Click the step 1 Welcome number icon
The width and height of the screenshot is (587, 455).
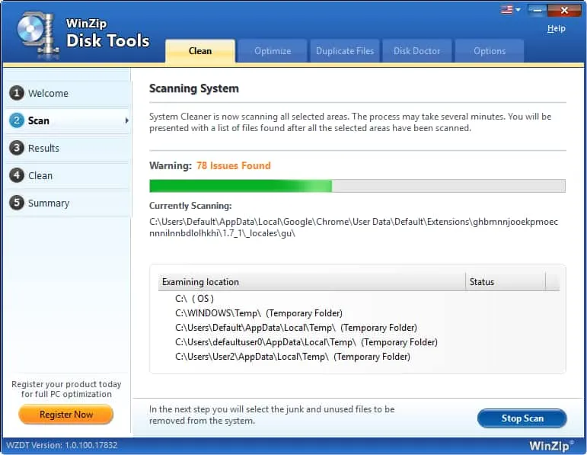(17, 93)
